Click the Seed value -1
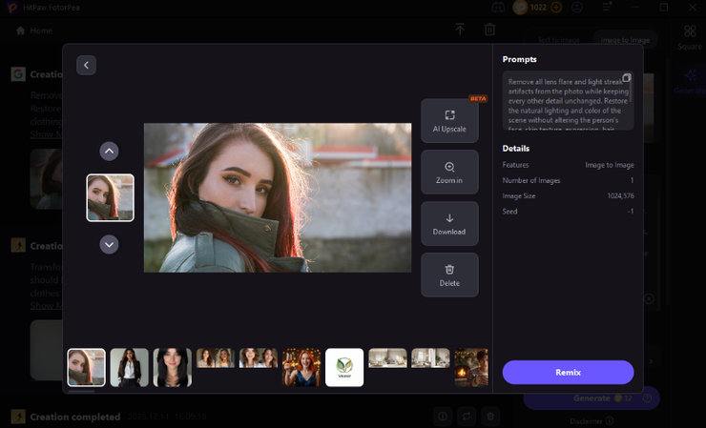This screenshot has height=428, width=706. tap(631, 211)
